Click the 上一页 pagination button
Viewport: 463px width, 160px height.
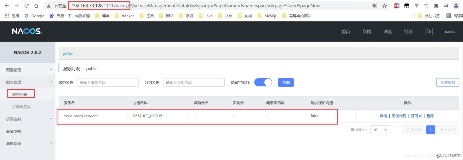[x=414, y=130]
